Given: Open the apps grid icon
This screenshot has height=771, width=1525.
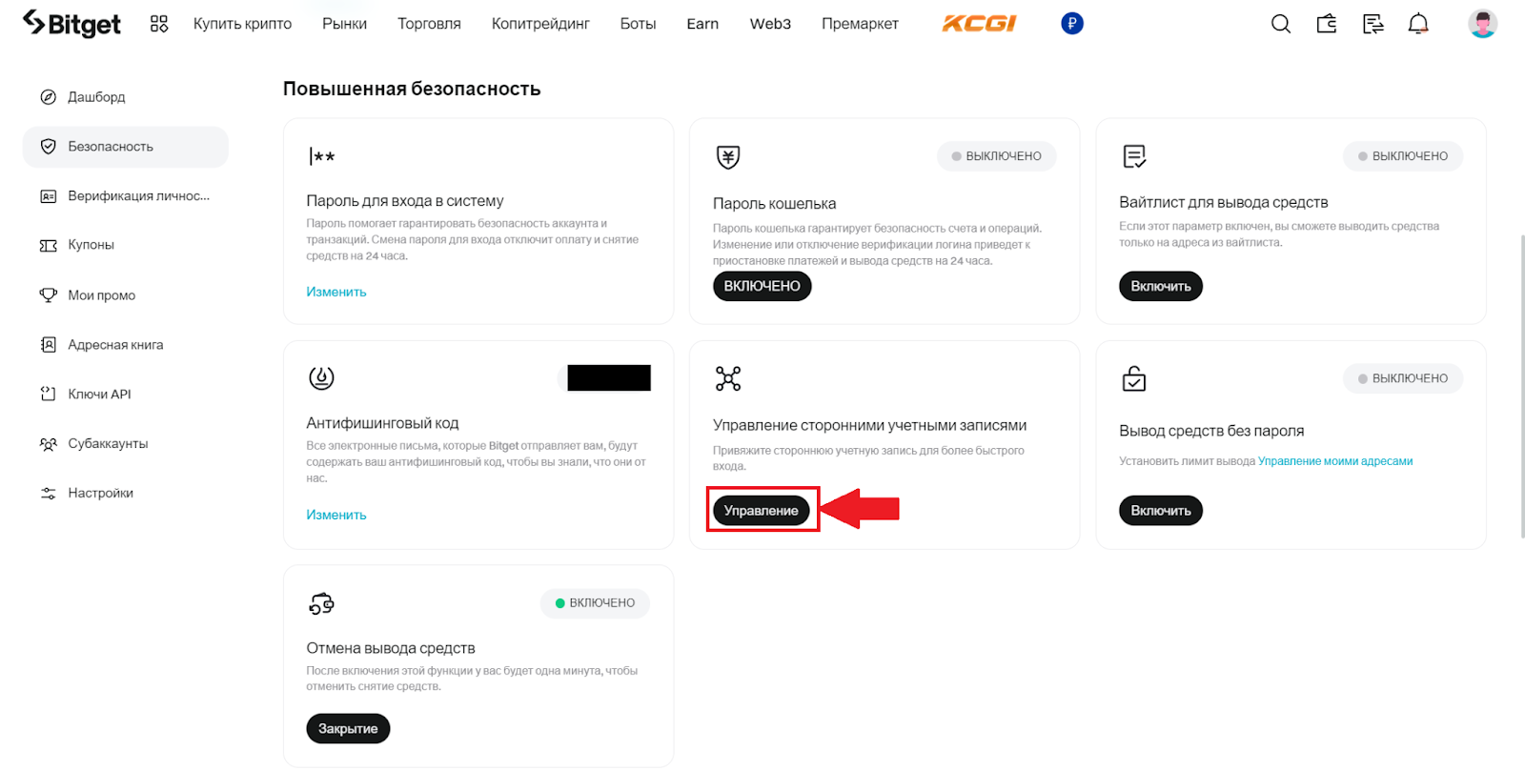Looking at the screenshot, I should pyautogui.click(x=159, y=24).
